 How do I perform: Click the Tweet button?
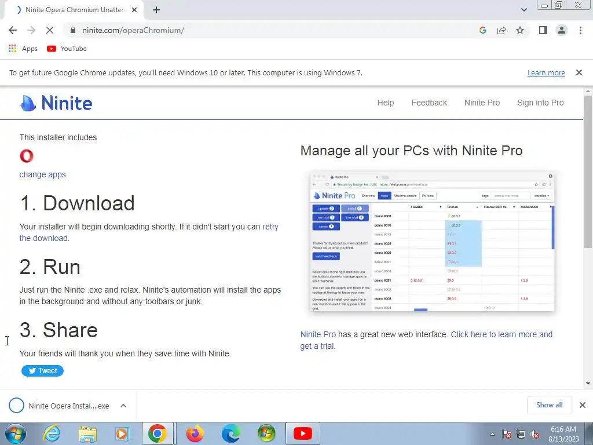(x=42, y=371)
